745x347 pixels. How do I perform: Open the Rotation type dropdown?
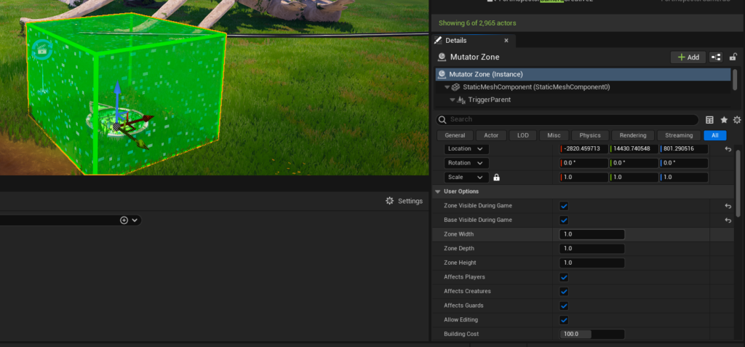click(x=466, y=163)
